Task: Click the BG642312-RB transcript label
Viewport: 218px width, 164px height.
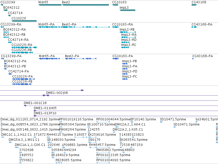Action: pyautogui.click(x=14, y=35)
